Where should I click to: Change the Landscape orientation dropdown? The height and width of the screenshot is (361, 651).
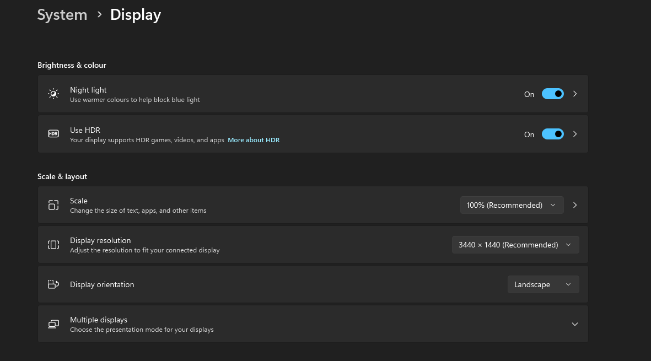pos(543,284)
